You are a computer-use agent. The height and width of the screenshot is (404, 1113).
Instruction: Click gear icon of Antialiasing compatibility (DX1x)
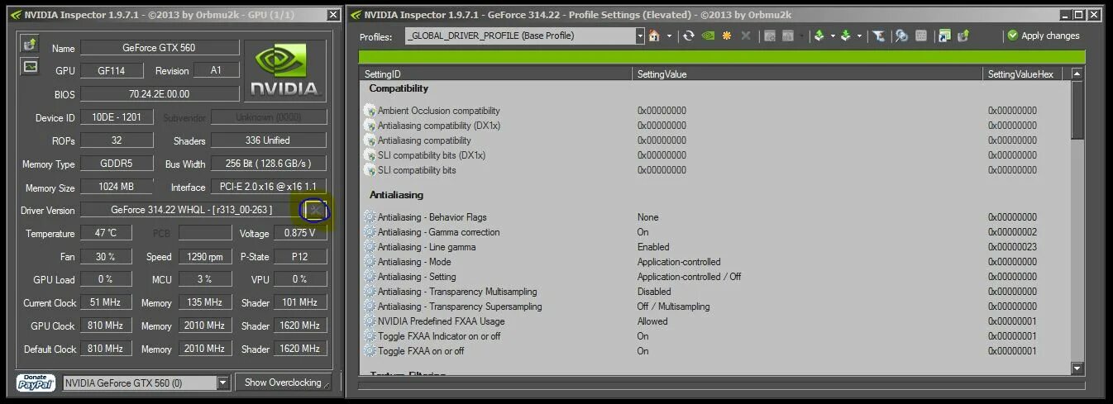click(x=370, y=126)
